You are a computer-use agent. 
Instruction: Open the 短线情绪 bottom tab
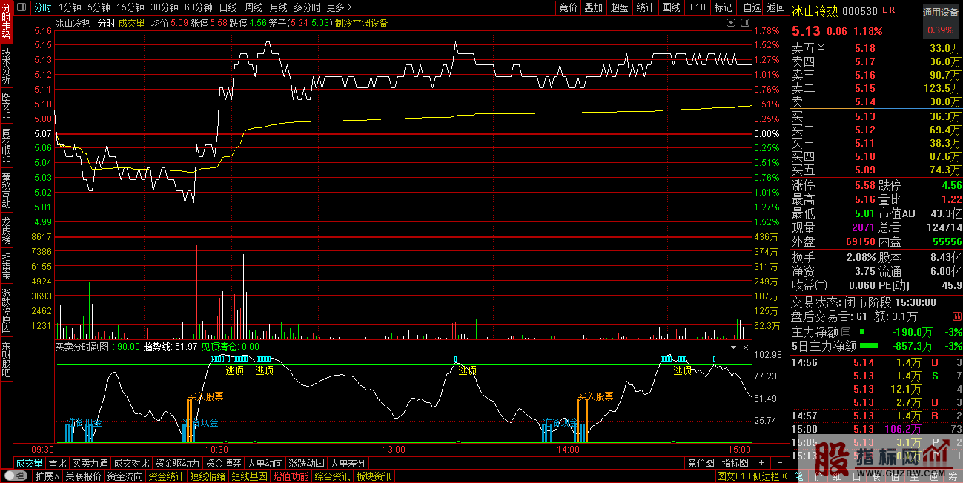tap(208, 476)
